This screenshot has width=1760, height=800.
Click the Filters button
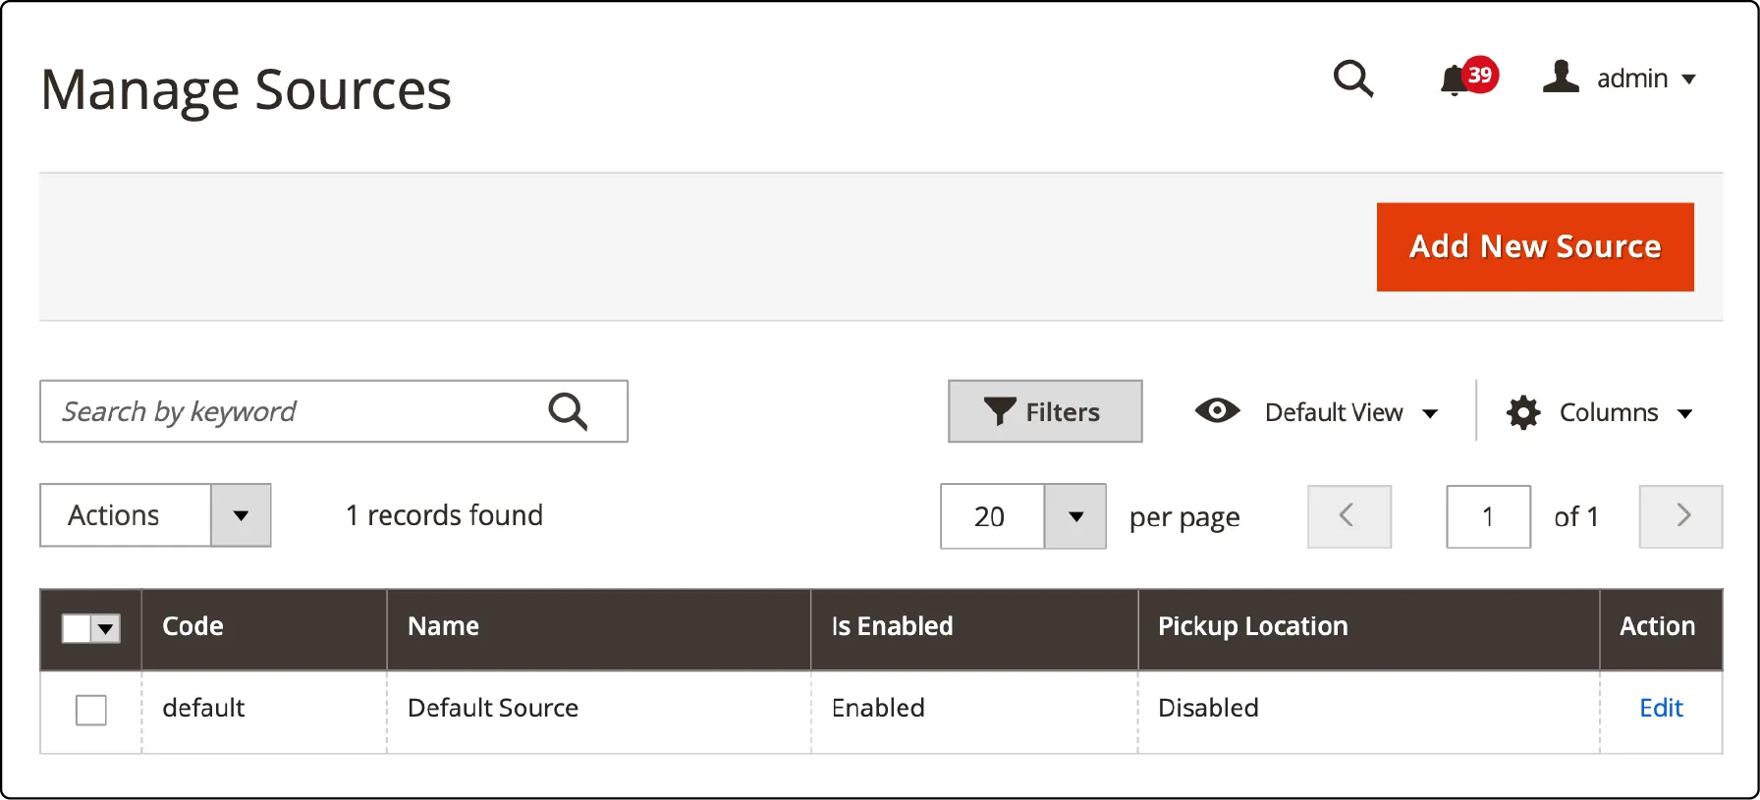1044,411
